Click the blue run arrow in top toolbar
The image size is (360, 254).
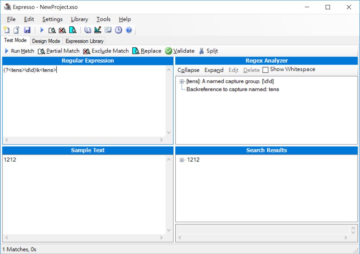[42, 30]
